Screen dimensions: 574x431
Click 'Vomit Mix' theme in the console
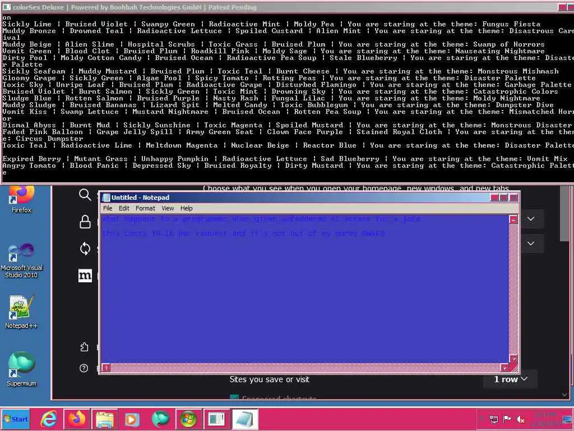click(x=547, y=159)
